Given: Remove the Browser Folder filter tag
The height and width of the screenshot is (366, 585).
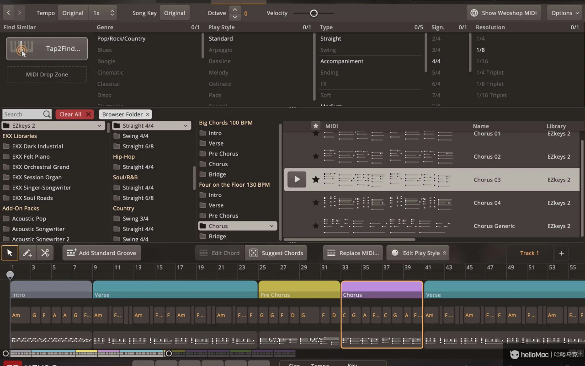Looking at the screenshot, I should click(148, 114).
